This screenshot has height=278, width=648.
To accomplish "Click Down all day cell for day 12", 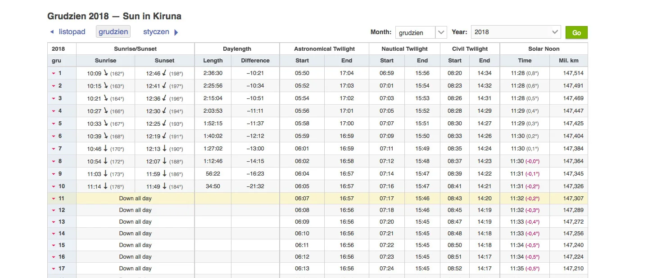I will (x=135, y=210).
